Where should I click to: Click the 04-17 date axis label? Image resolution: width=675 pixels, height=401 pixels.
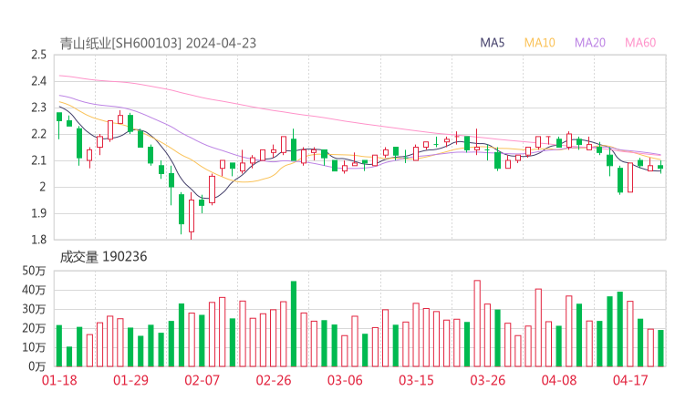coord(630,380)
